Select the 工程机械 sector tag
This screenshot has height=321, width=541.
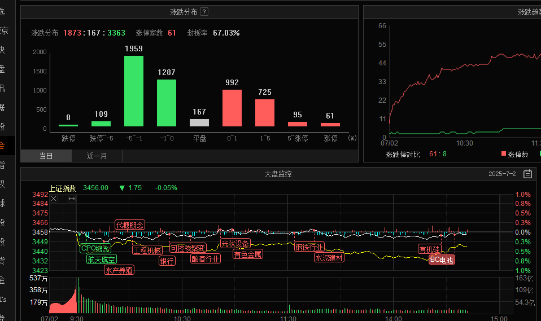tap(147, 250)
